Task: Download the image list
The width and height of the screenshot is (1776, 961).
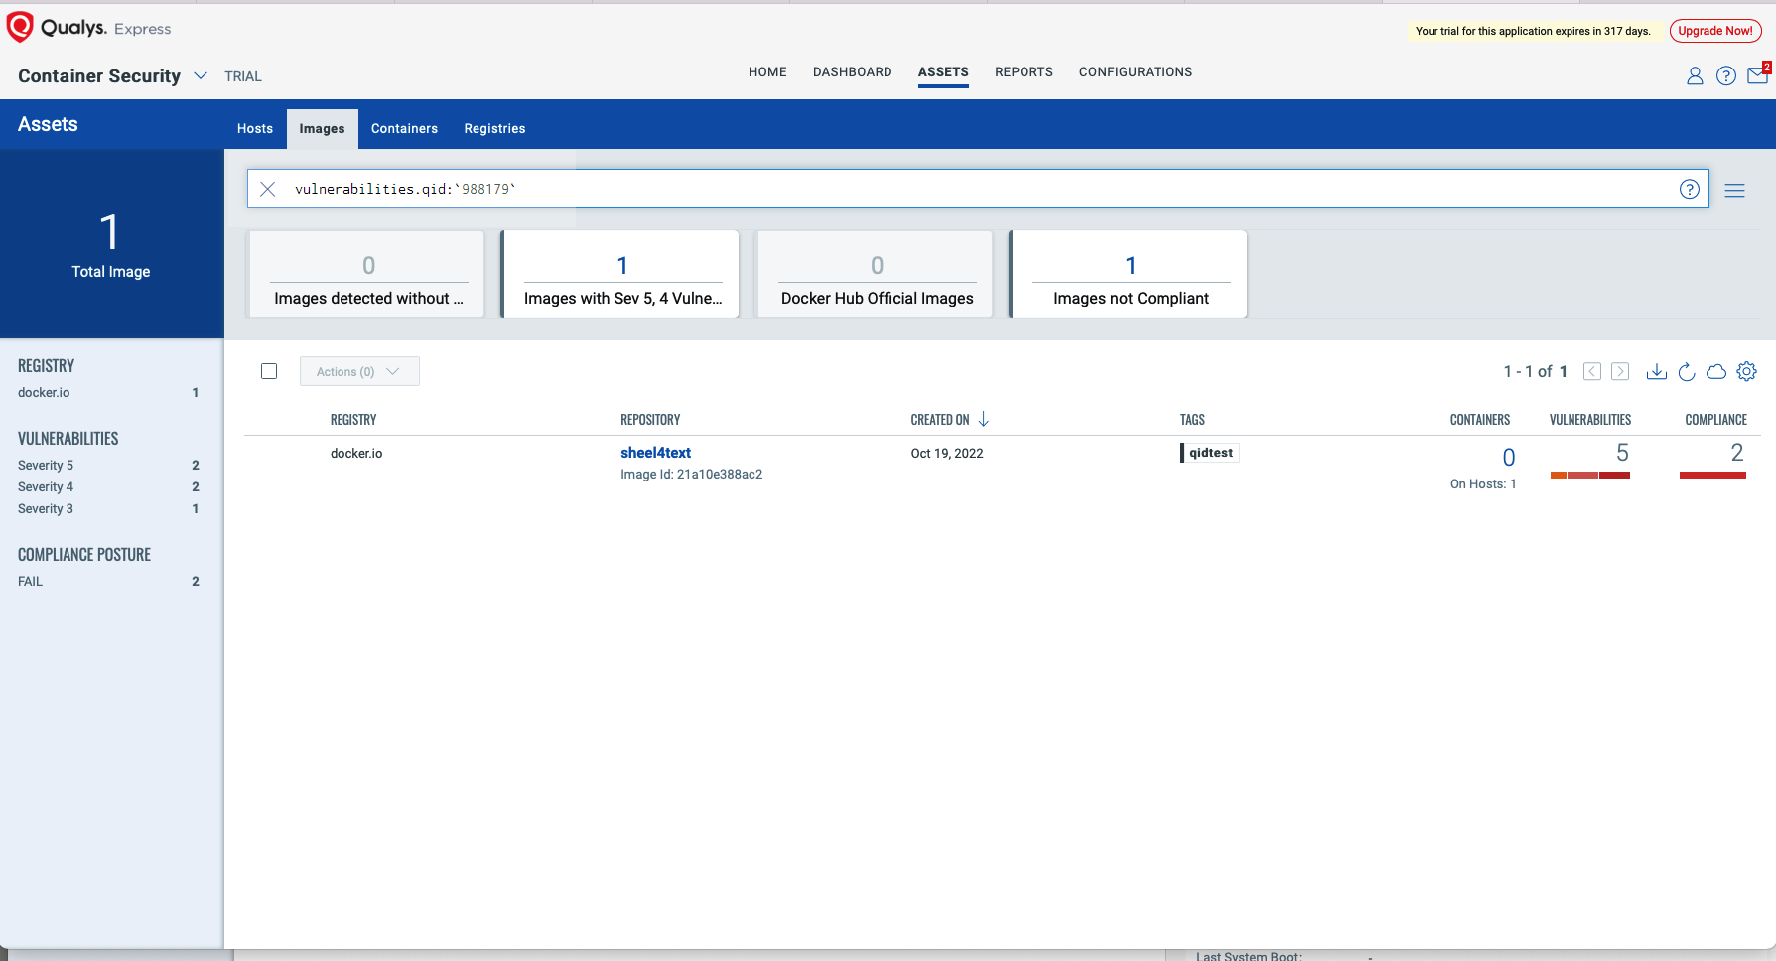Action: (1656, 371)
